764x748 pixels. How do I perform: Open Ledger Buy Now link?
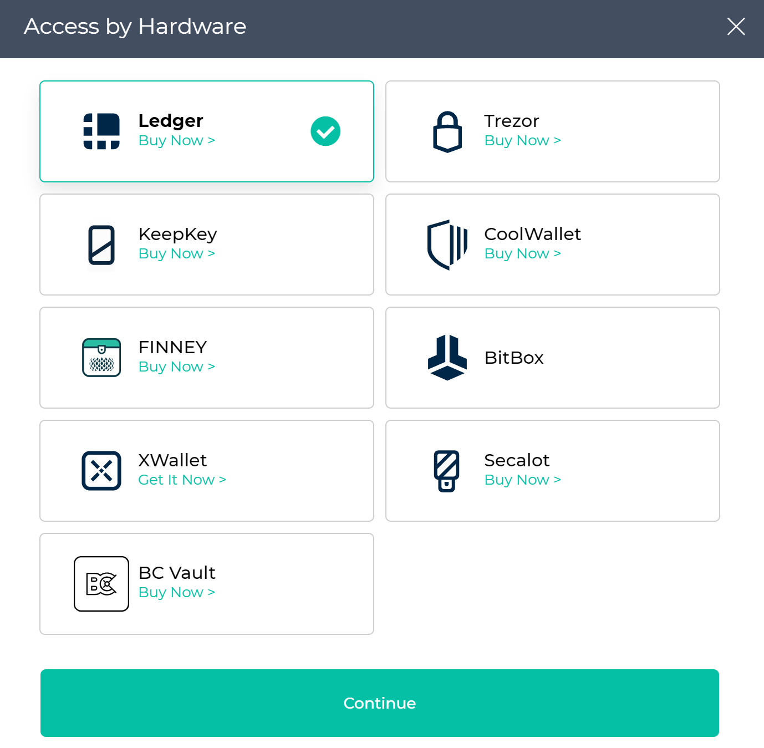click(177, 140)
